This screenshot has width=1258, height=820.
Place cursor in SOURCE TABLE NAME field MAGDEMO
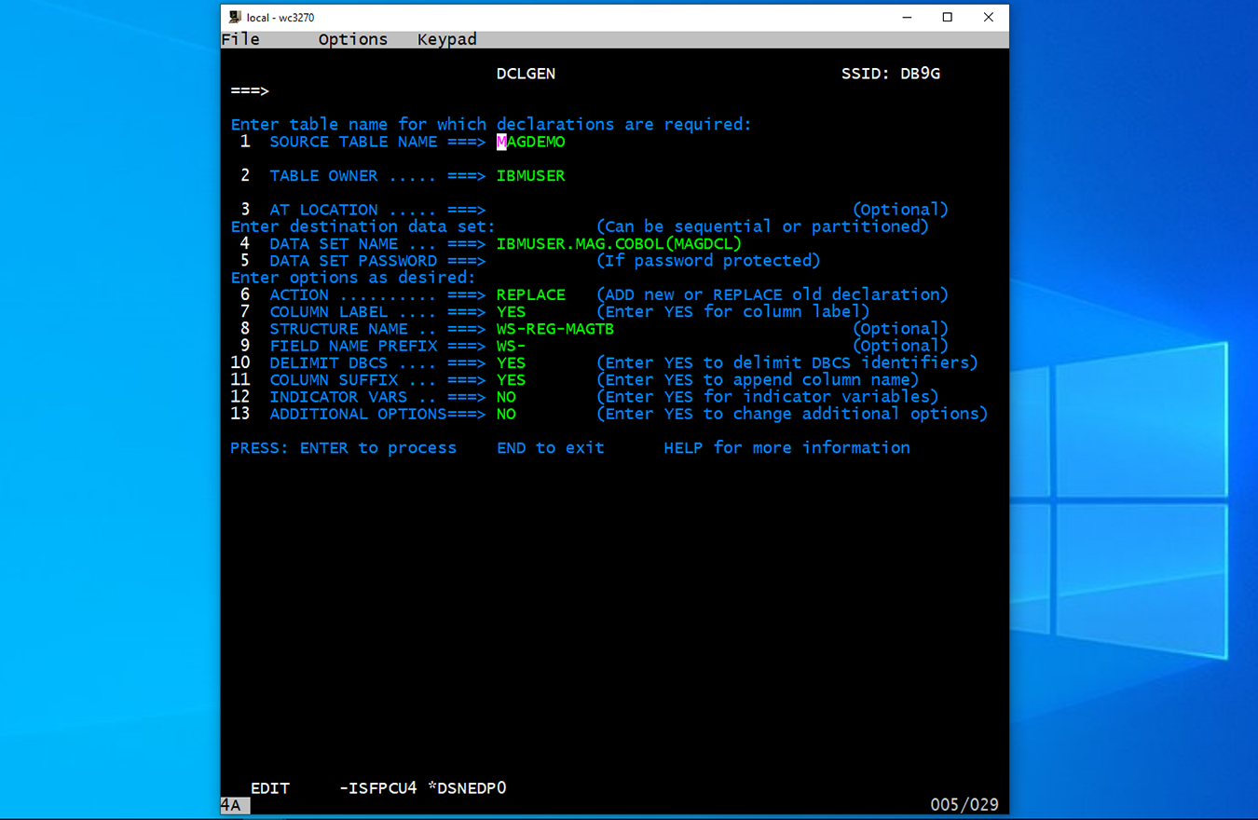531,143
